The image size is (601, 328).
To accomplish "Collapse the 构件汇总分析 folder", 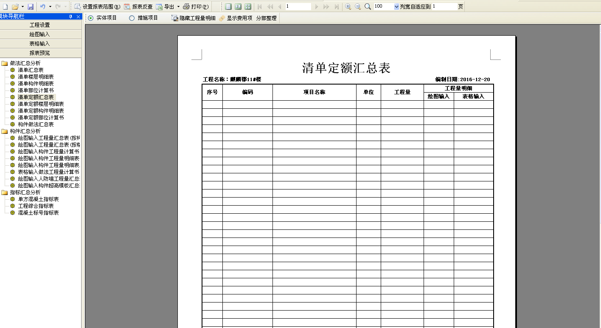I will pyautogui.click(x=4, y=131).
